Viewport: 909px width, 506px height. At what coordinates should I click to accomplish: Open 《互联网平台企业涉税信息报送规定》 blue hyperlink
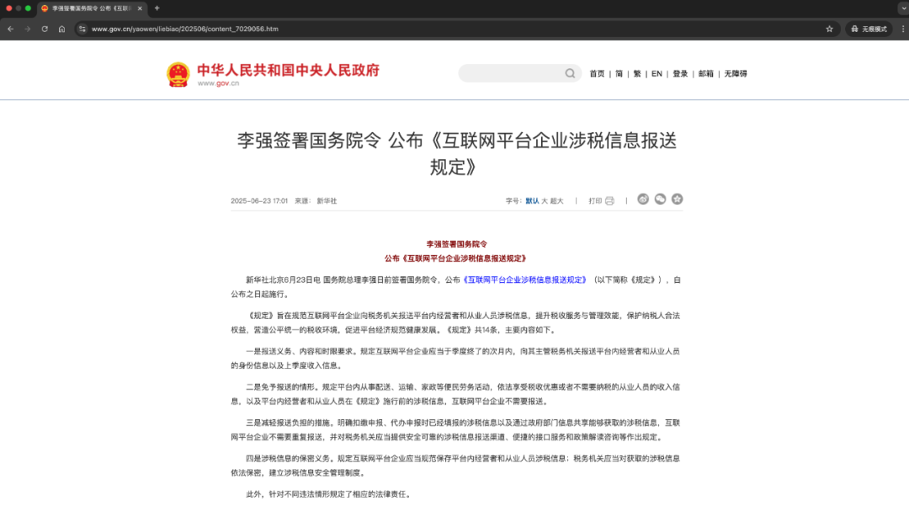[x=524, y=280]
